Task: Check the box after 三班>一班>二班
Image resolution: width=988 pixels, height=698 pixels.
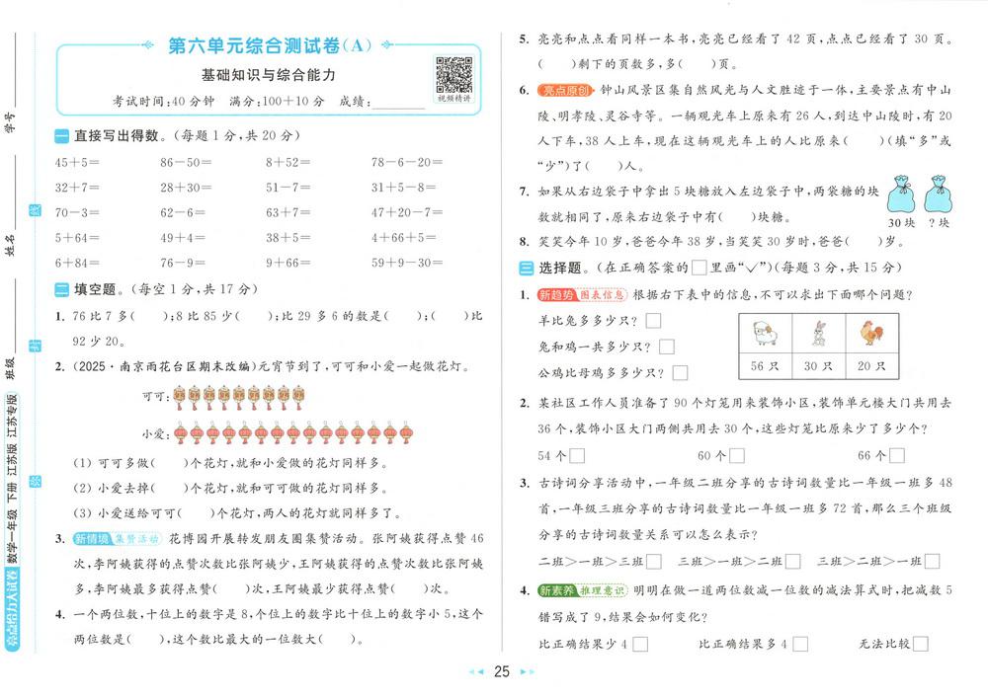Action: [x=793, y=561]
